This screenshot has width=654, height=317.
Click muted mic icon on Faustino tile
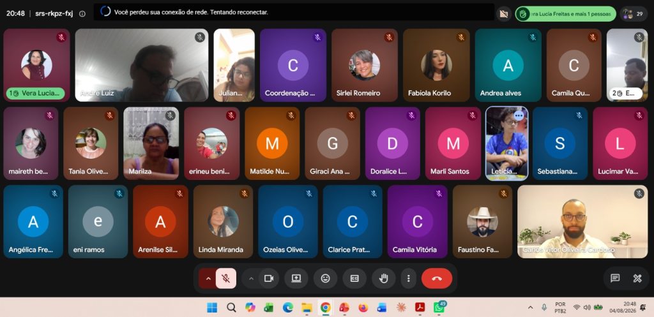tap(503, 194)
